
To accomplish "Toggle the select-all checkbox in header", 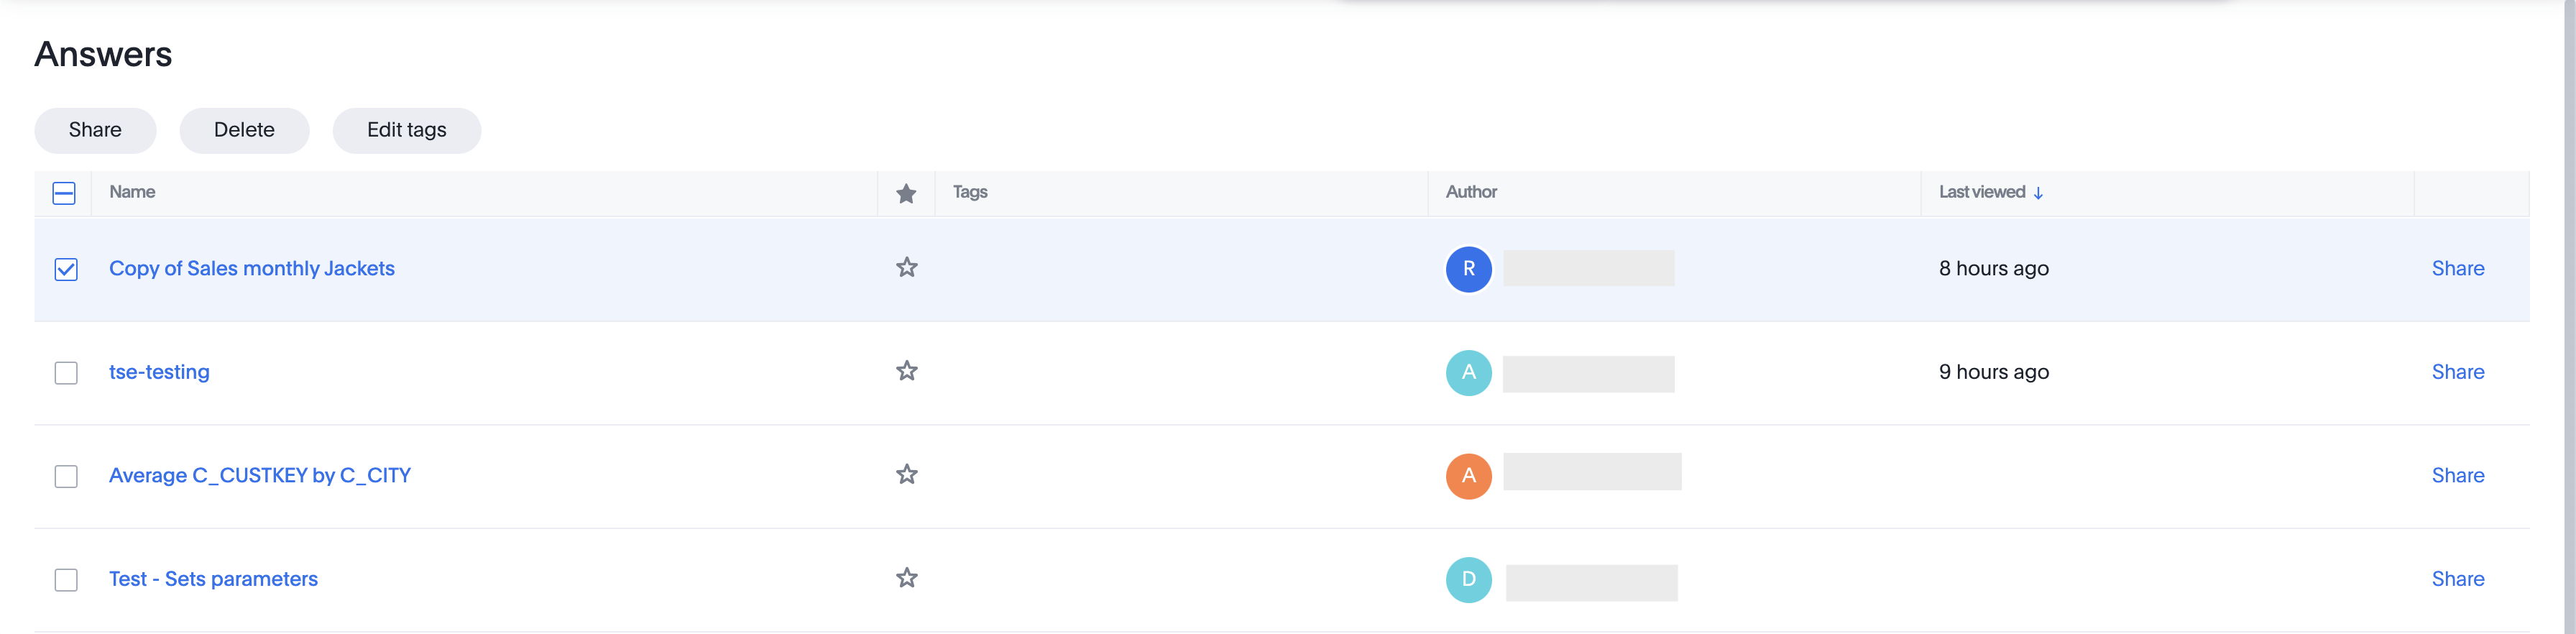I will (x=64, y=193).
